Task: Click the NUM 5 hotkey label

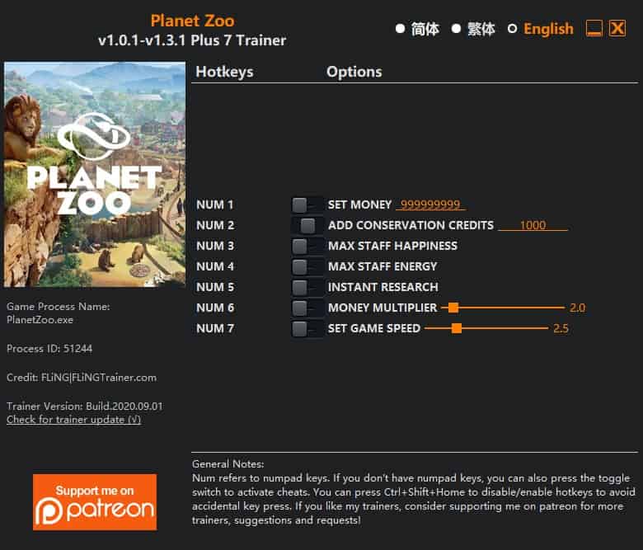Action: tap(215, 287)
